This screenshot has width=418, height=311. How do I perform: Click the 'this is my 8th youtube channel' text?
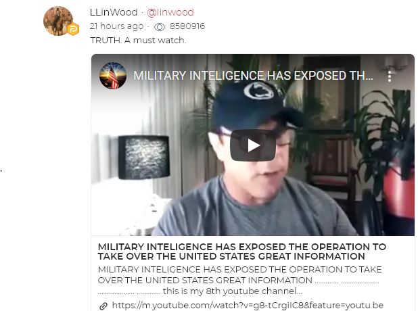(232, 291)
